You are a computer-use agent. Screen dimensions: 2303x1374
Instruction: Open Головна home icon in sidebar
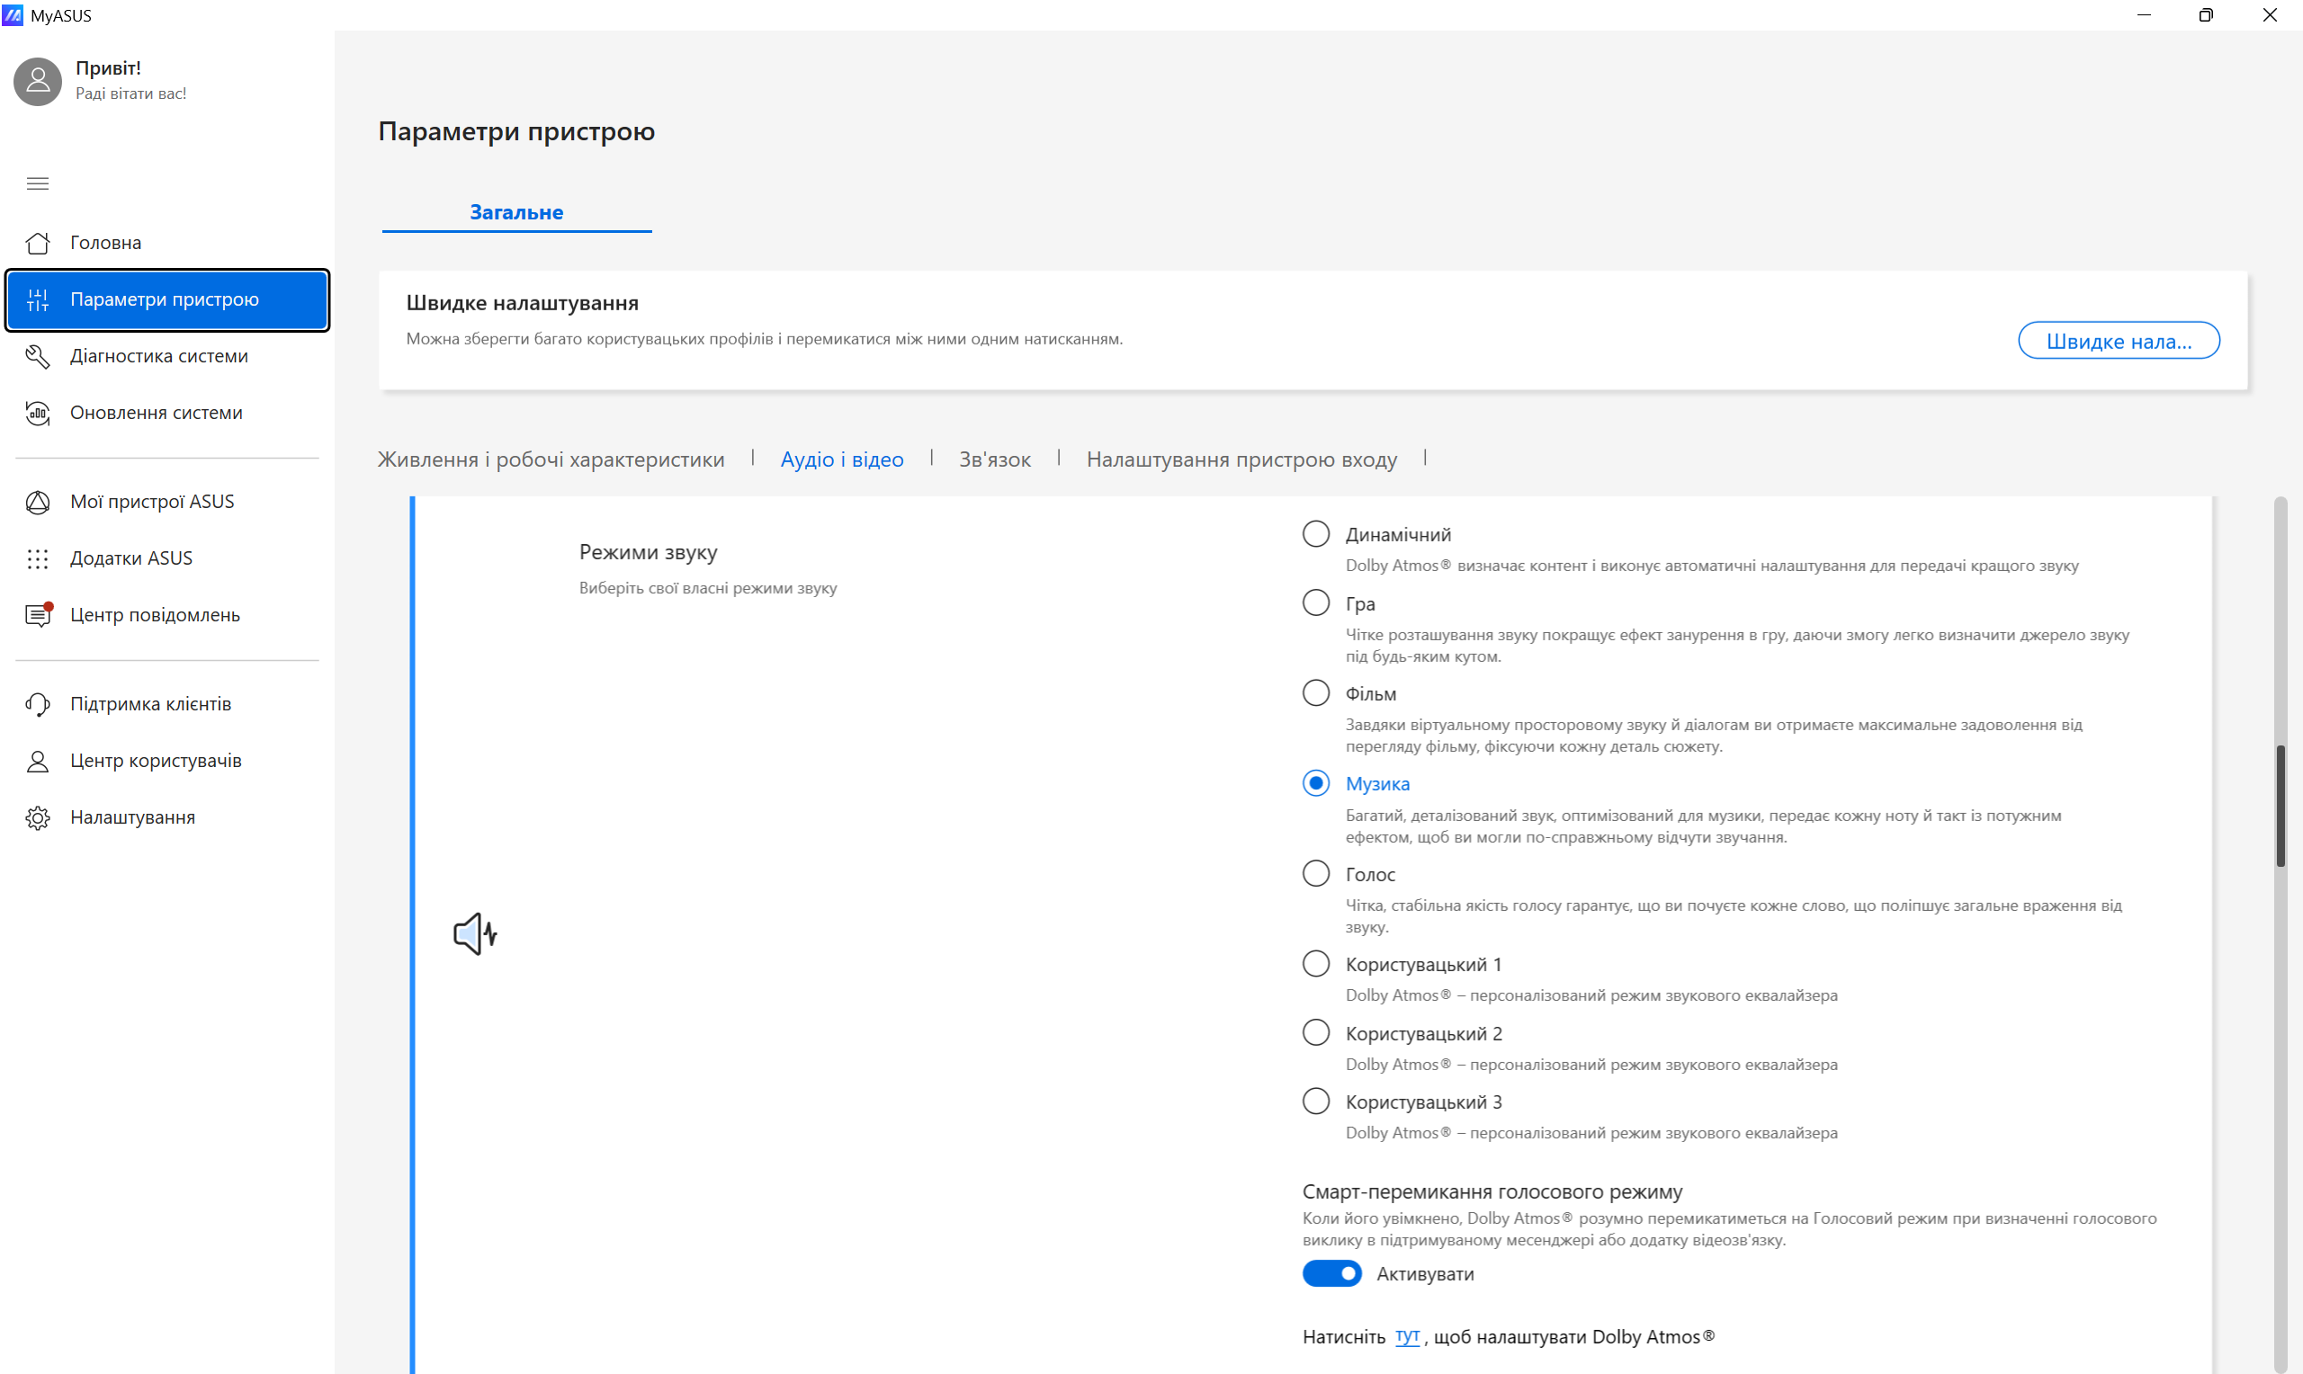[x=37, y=243]
